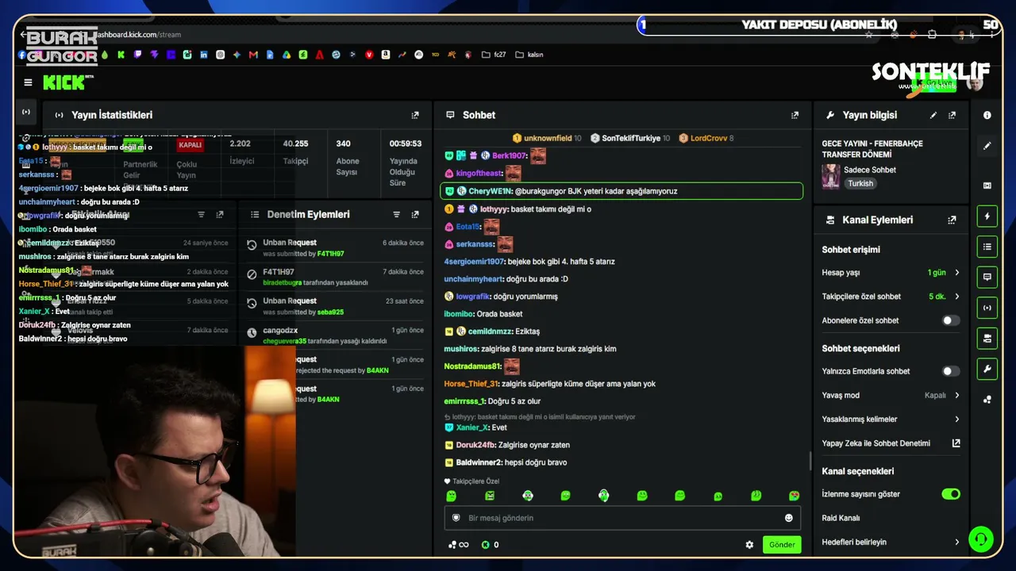Expand Yavaş mod setting chevron
Image resolution: width=1016 pixels, height=571 pixels.
coord(956,395)
